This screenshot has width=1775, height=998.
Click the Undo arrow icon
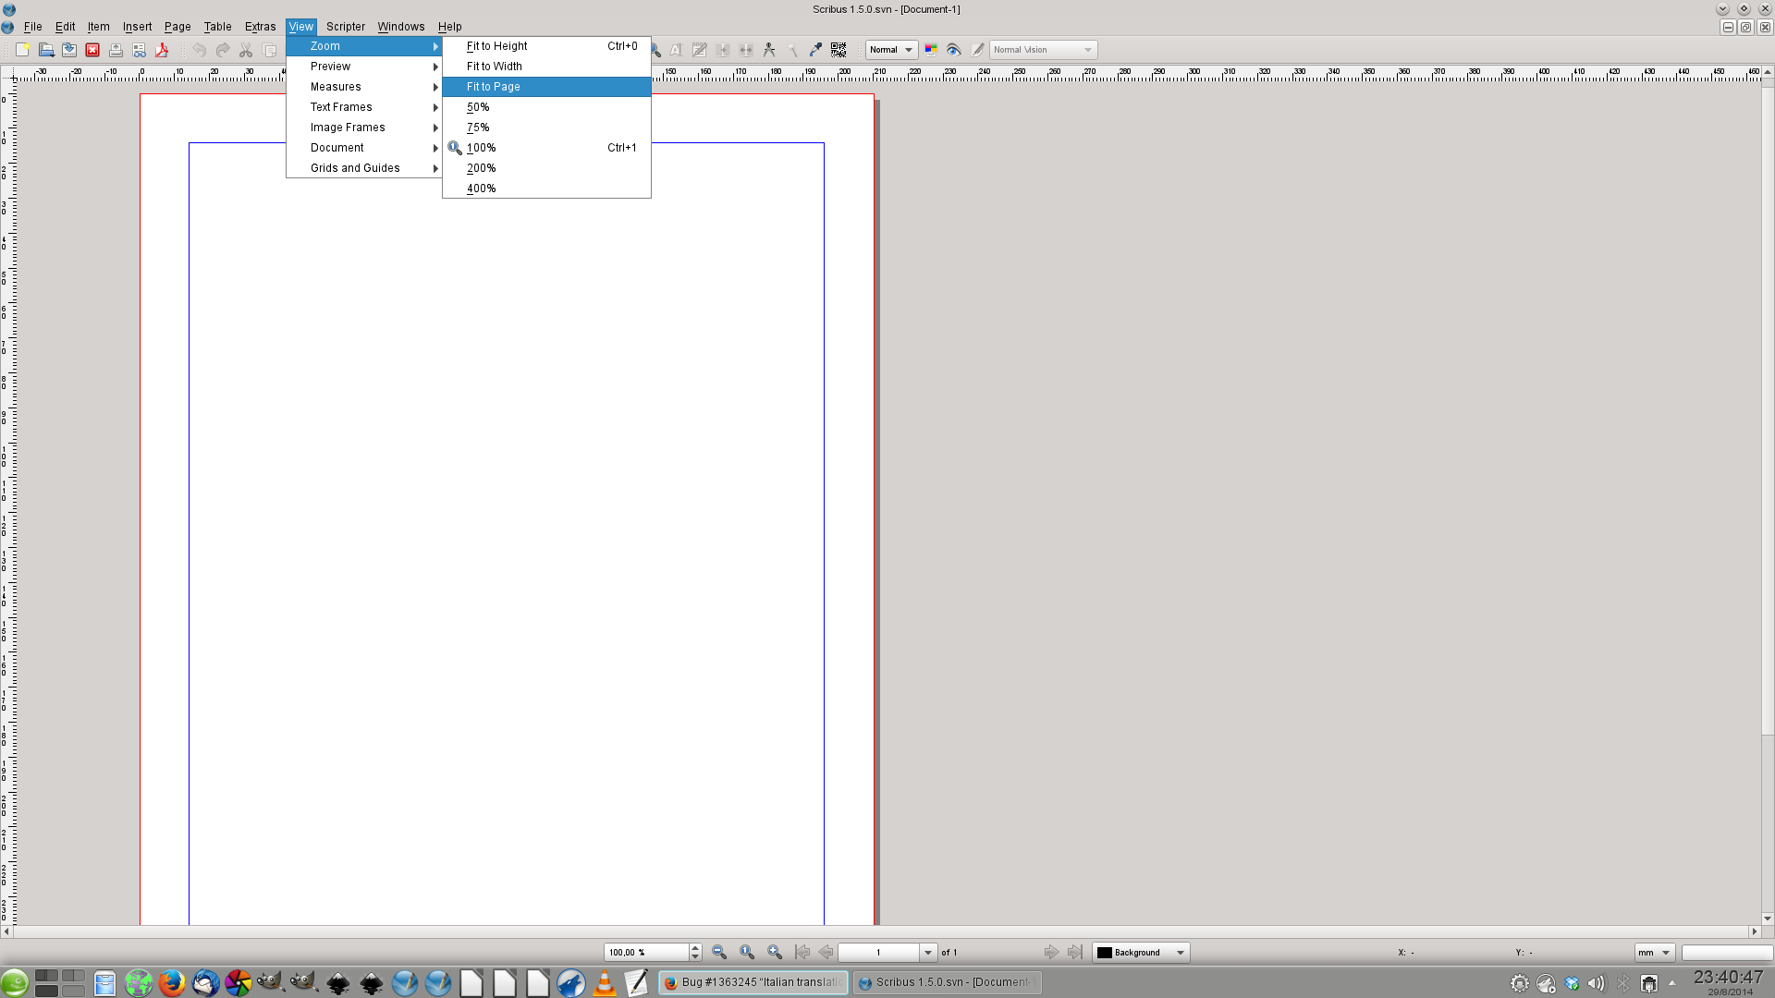pos(200,50)
